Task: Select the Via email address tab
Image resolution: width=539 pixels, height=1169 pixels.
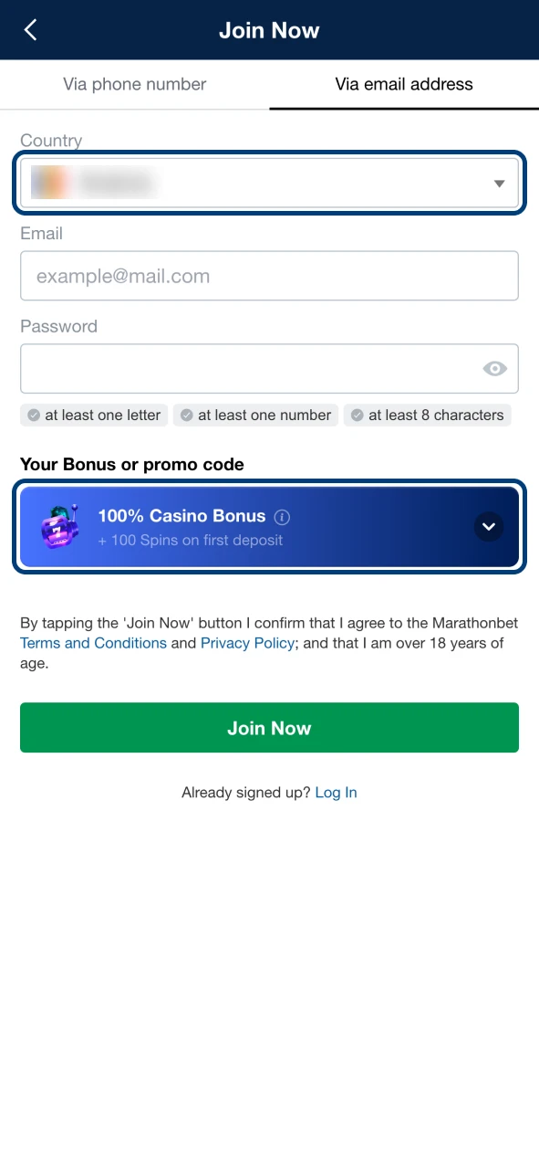Action: (404, 85)
